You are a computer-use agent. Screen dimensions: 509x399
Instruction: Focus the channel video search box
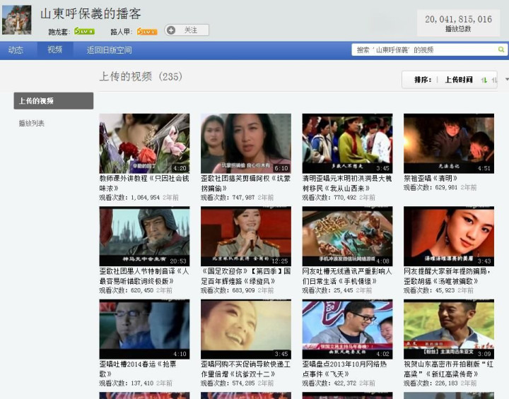tap(424, 50)
